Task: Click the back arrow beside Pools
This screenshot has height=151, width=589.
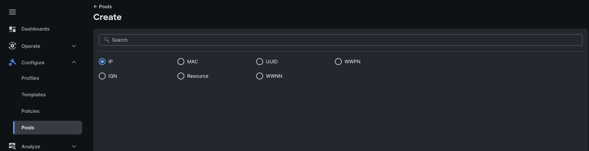Action: click(95, 7)
